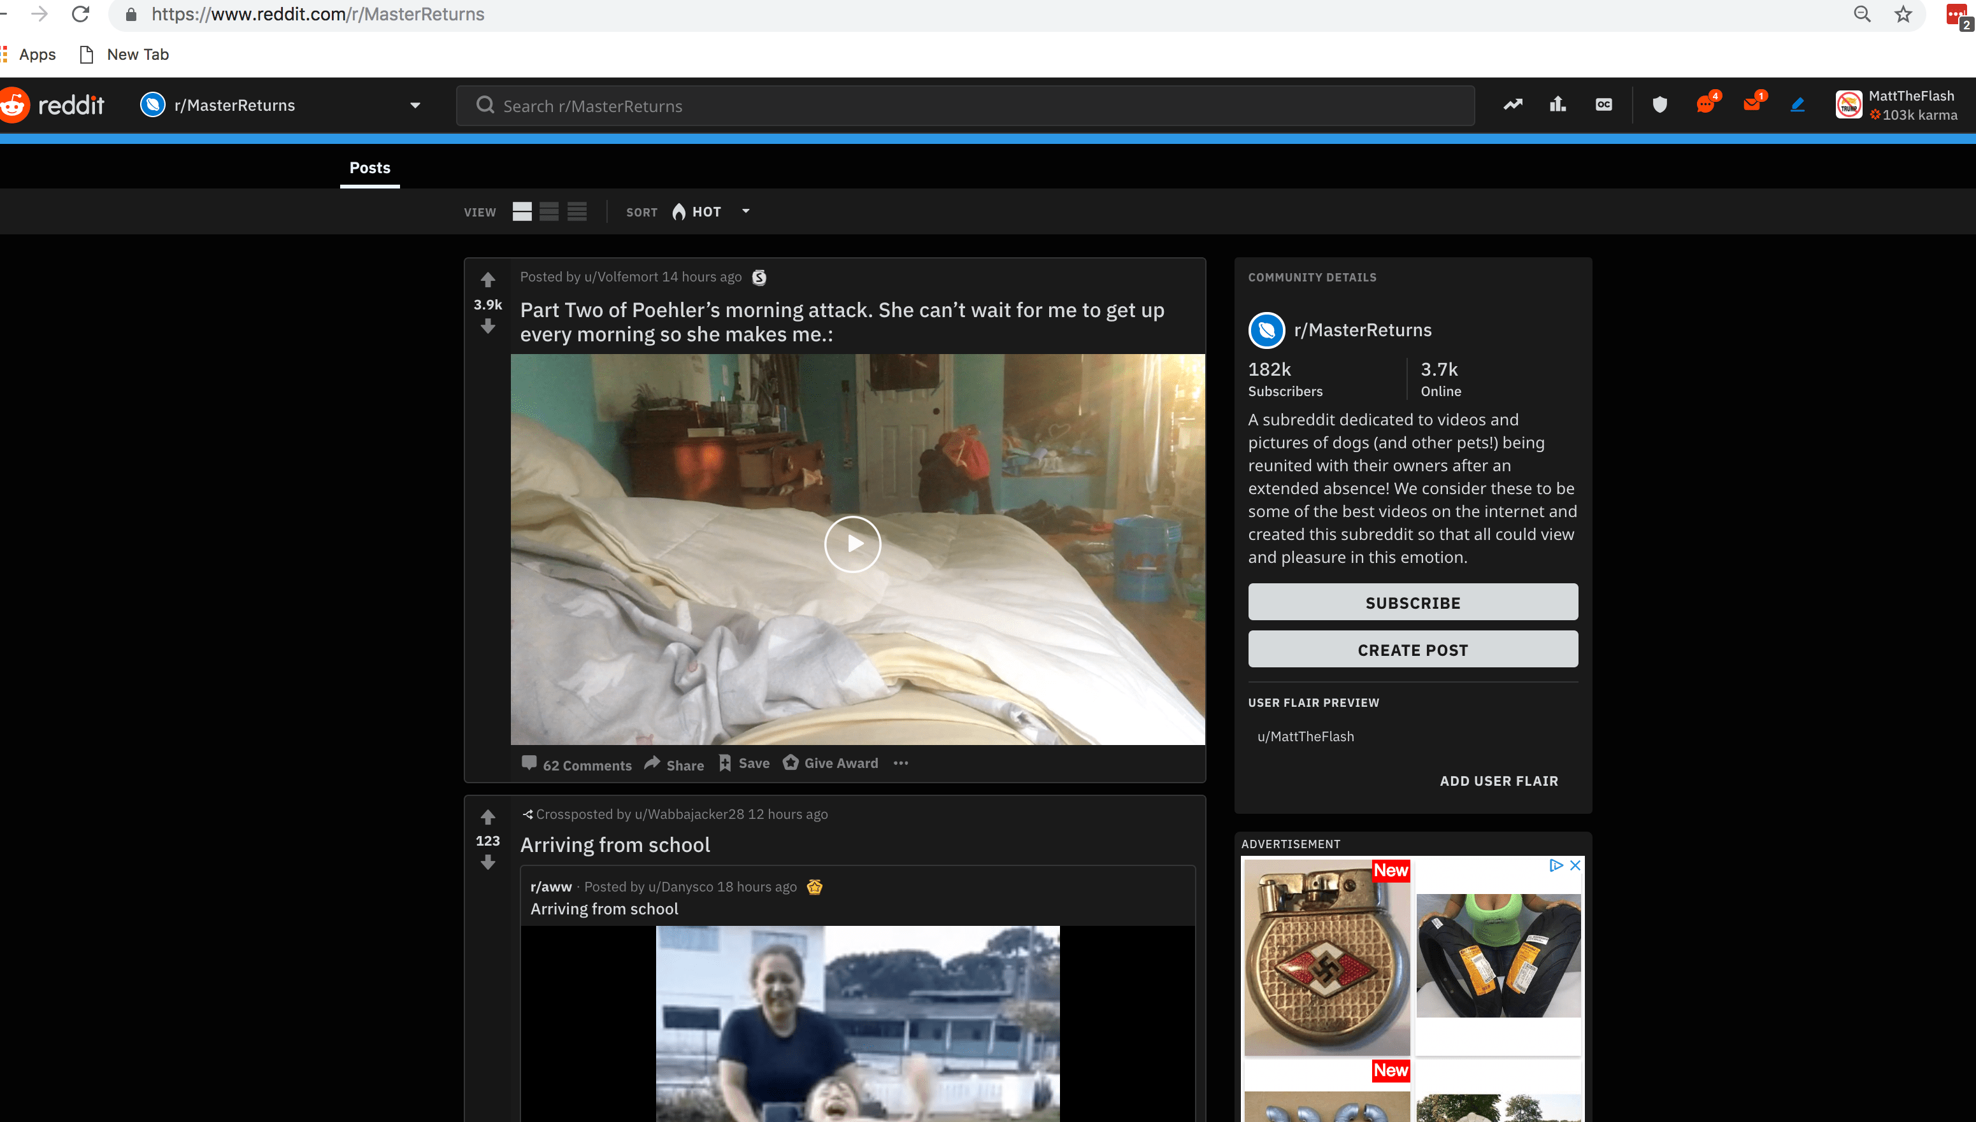Select the Posts tab
Image resolution: width=1976 pixels, height=1122 pixels.
369,167
